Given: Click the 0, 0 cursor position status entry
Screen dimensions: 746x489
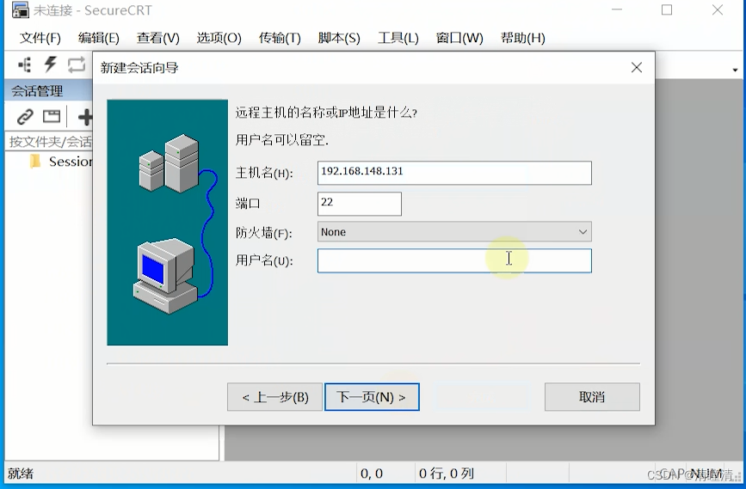Looking at the screenshot, I should click(372, 474).
